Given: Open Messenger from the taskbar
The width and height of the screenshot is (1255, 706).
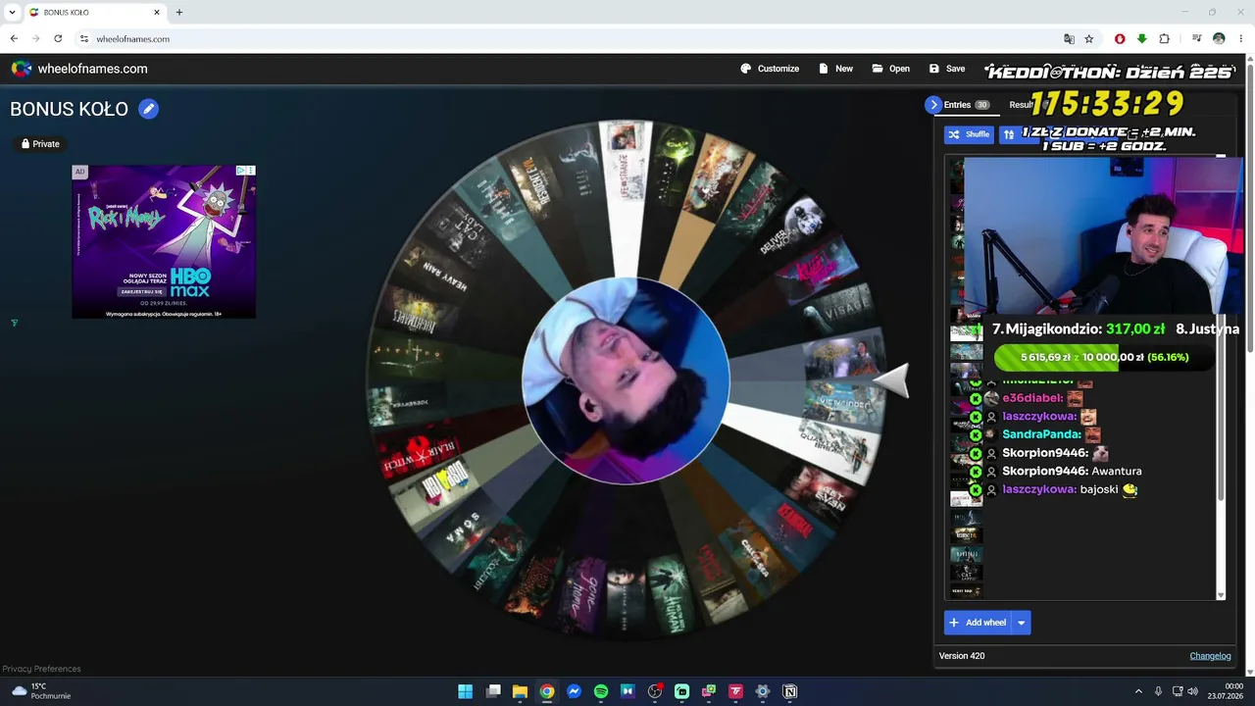Looking at the screenshot, I should click(x=574, y=691).
